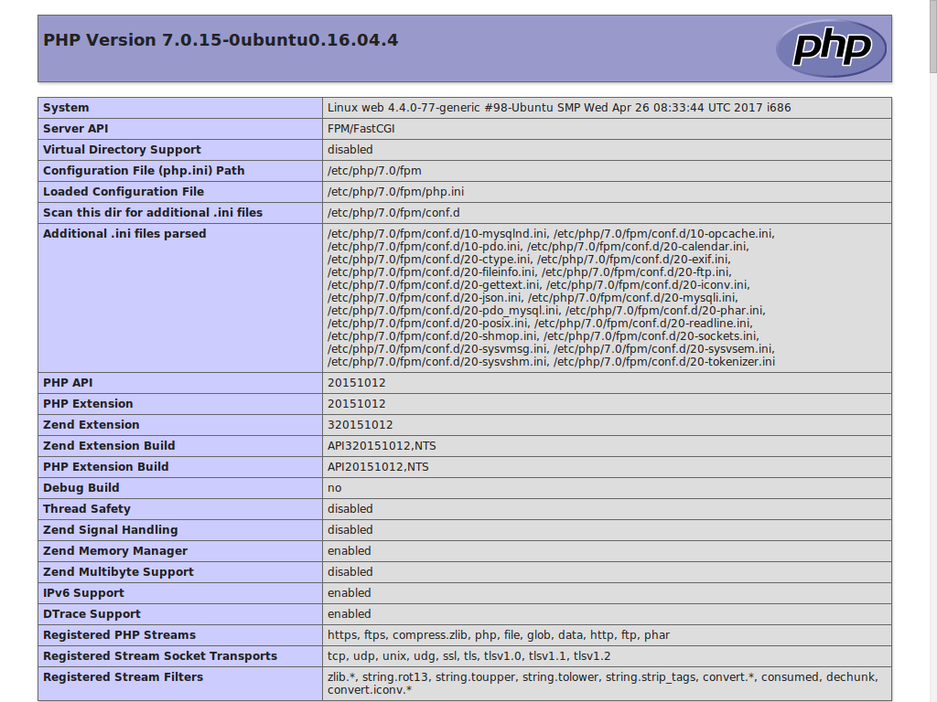The image size is (937, 702).
Task: Click the PHP logo in the header
Action: (x=831, y=48)
